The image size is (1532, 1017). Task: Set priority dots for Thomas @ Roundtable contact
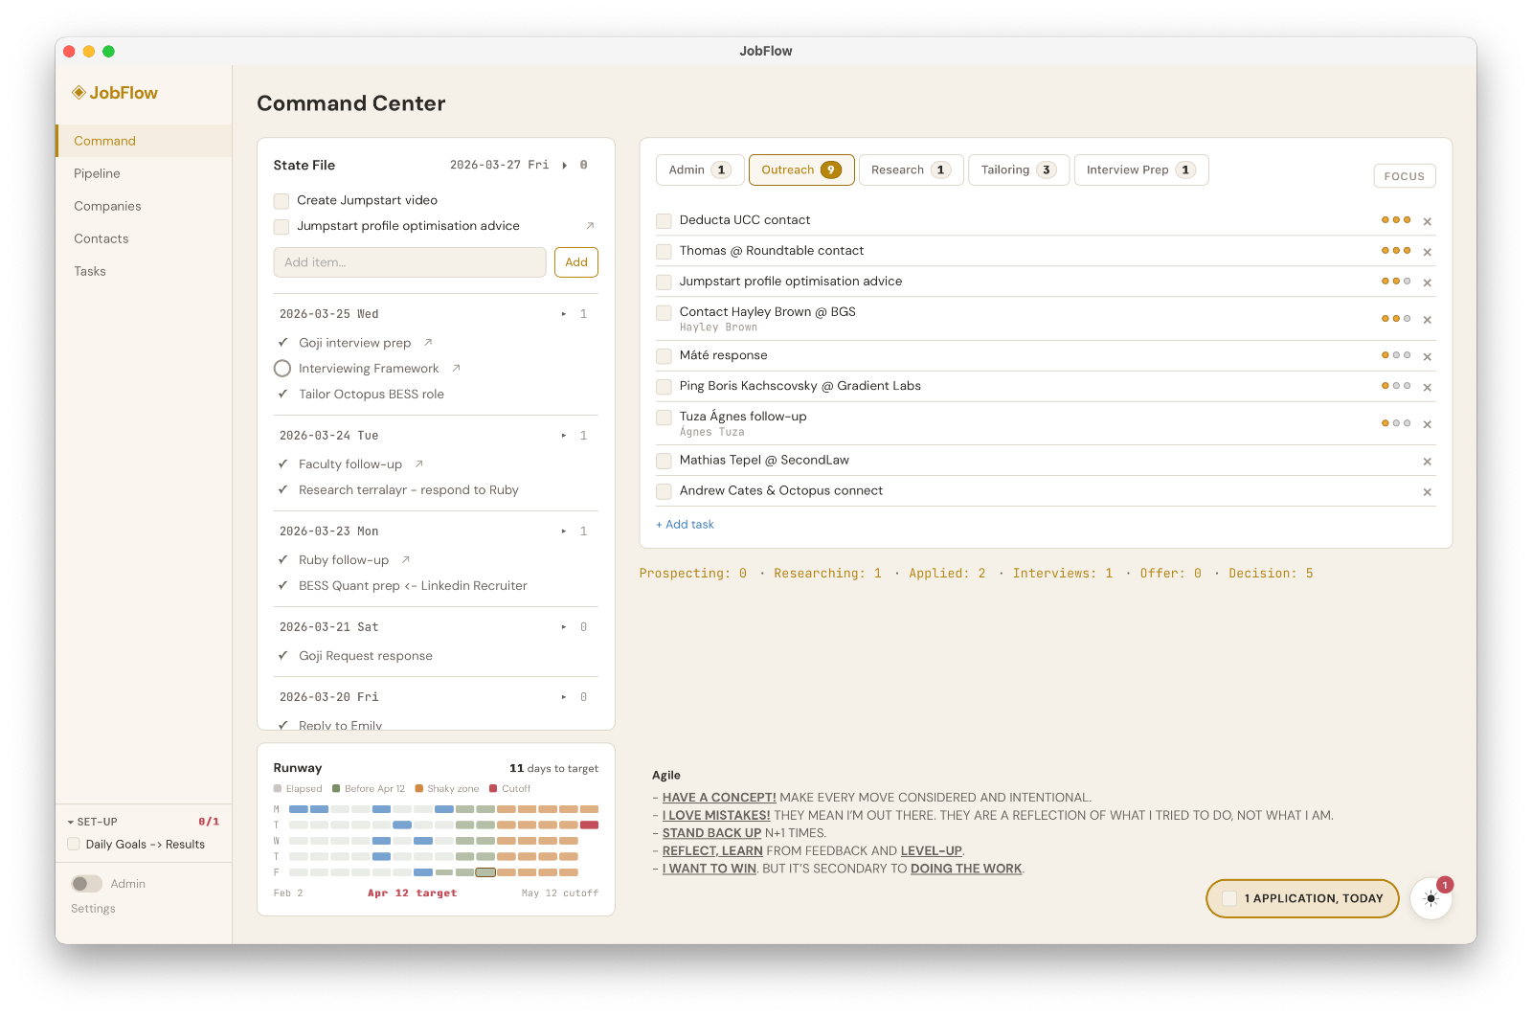(1395, 251)
